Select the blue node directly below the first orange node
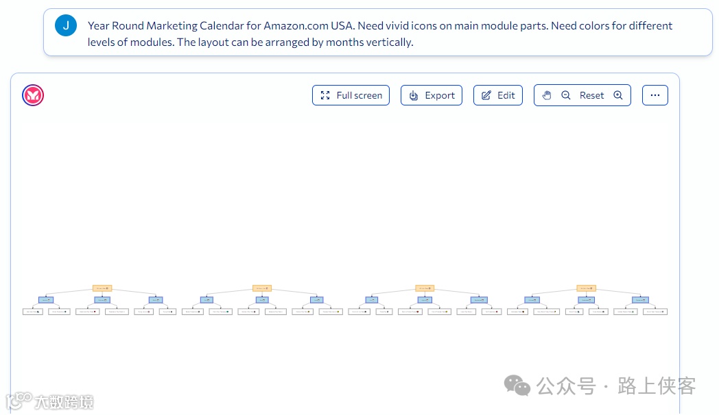Screen dimensions: 719x415 (102, 300)
